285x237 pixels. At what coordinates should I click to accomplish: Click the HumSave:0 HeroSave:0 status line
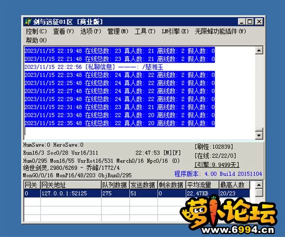pyautogui.click(x=53, y=145)
